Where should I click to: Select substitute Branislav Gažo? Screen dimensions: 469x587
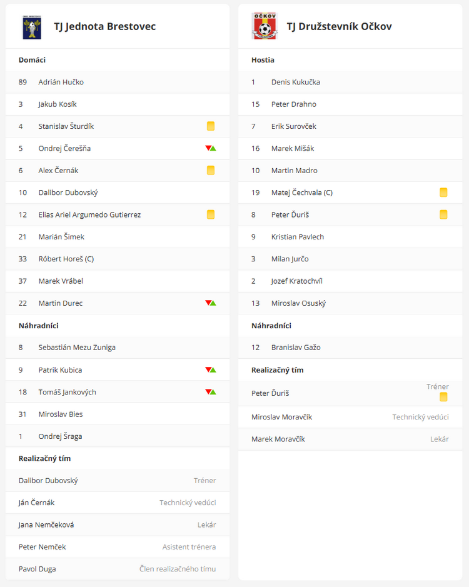pos(296,348)
